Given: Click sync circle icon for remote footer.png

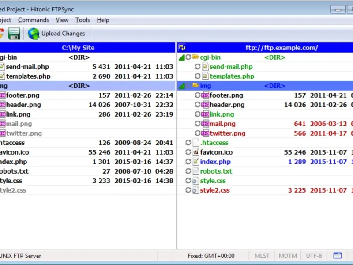Looking at the screenshot, I should 197,95.
